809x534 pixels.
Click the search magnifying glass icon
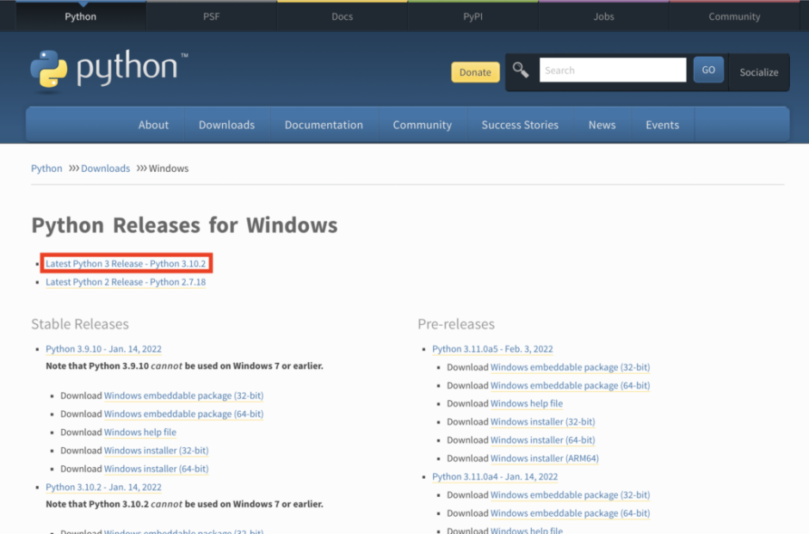pos(520,70)
